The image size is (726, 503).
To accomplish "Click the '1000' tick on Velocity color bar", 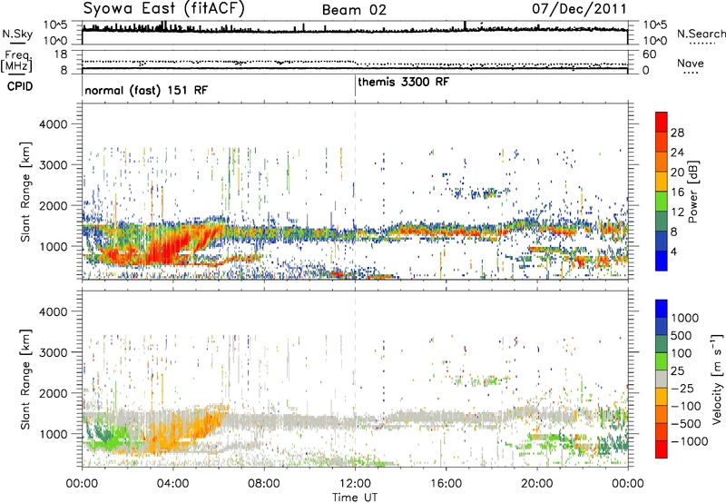I will coord(685,318).
